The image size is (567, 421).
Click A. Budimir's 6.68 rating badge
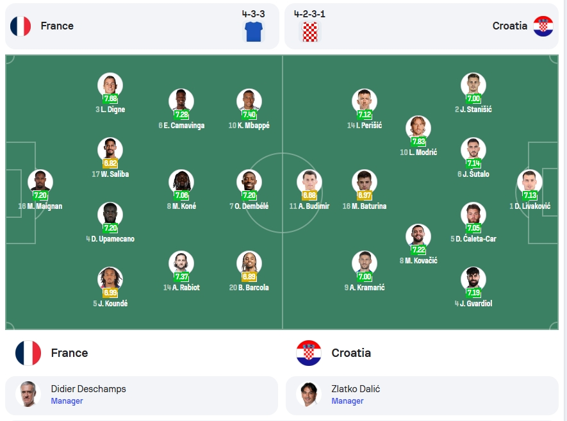309,195
